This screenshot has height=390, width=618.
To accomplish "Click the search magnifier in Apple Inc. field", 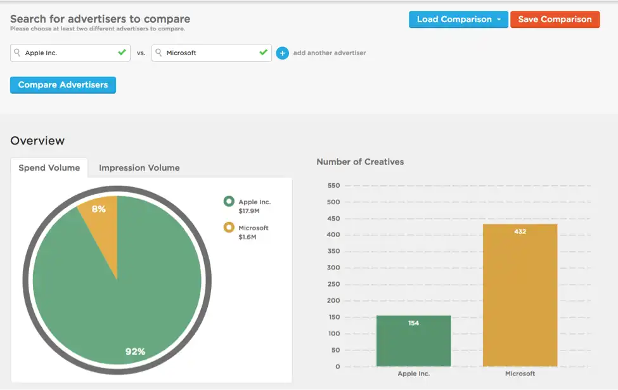I will click(x=17, y=53).
